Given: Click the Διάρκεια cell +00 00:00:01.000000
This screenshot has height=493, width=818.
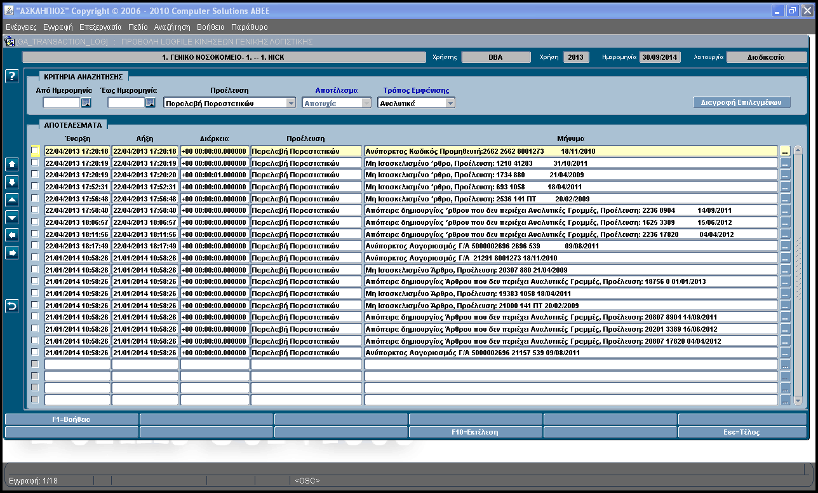Looking at the screenshot, I should coord(215,175).
